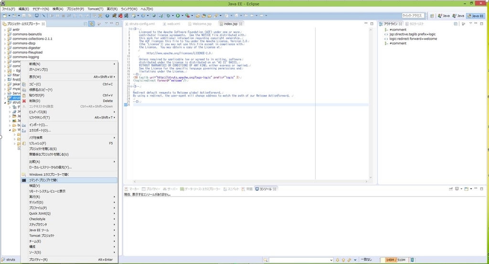The width and height of the screenshot is (489, 264).
Task: Run garbage collector trash icon
Action: tap(412, 260)
